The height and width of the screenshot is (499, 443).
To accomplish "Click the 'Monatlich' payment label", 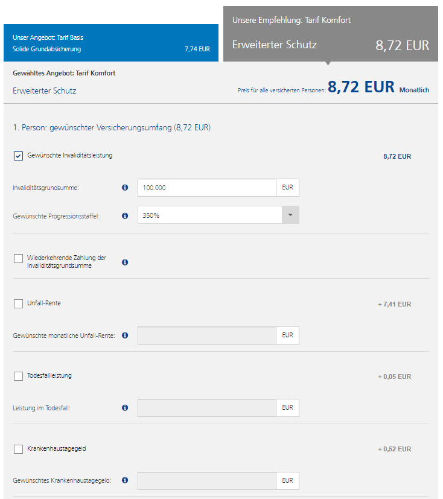I will pos(414,90).
